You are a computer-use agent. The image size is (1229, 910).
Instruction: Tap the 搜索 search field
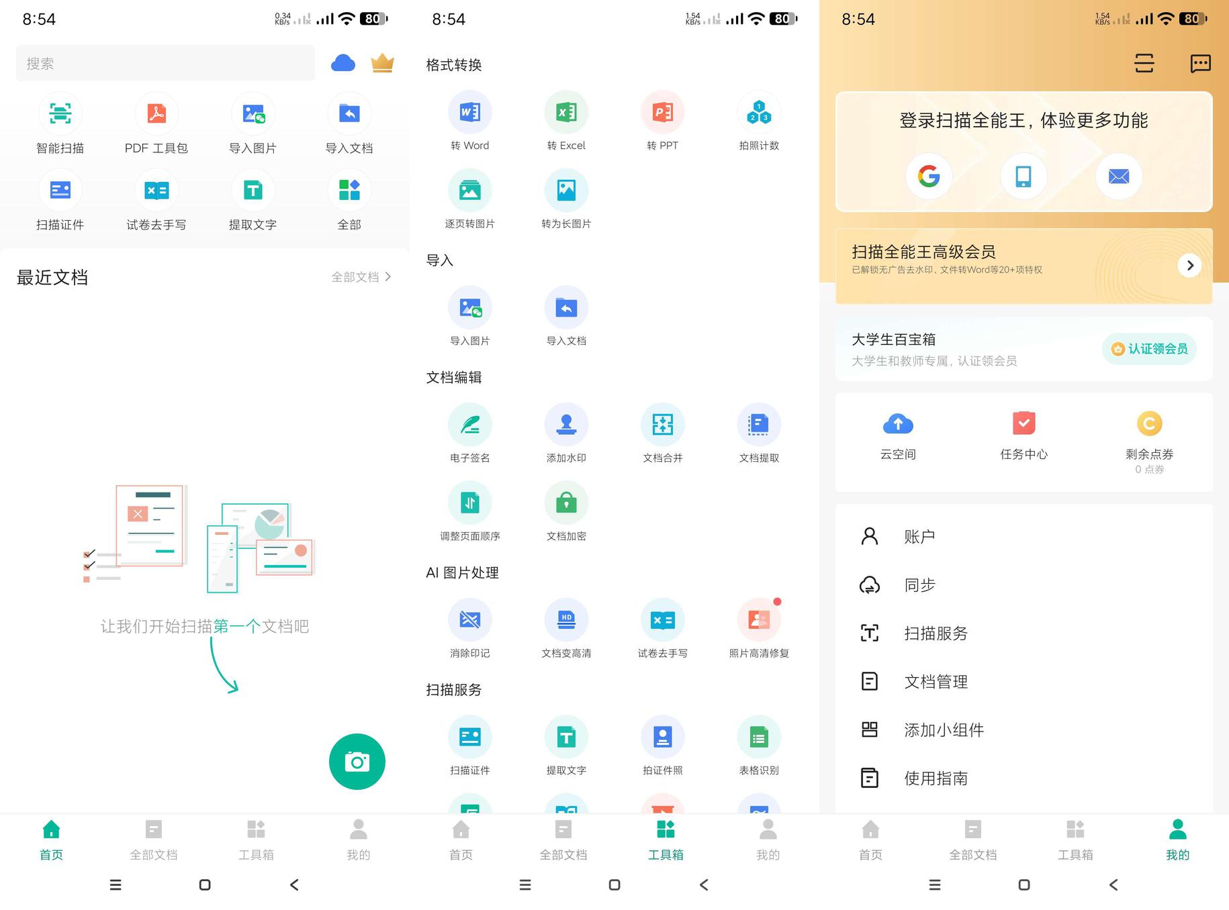[x=165, y=64]
